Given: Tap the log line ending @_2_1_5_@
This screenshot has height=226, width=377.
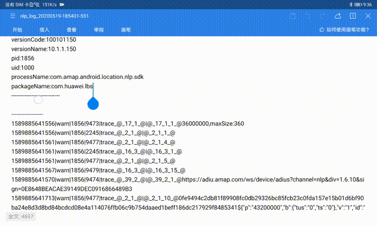Looking at the screenshot, I should tap(93, 161).
